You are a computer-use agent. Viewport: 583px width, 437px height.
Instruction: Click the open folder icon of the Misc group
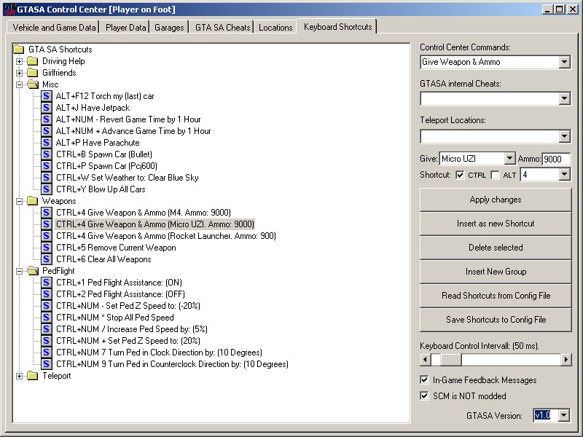tap(31, 84)
